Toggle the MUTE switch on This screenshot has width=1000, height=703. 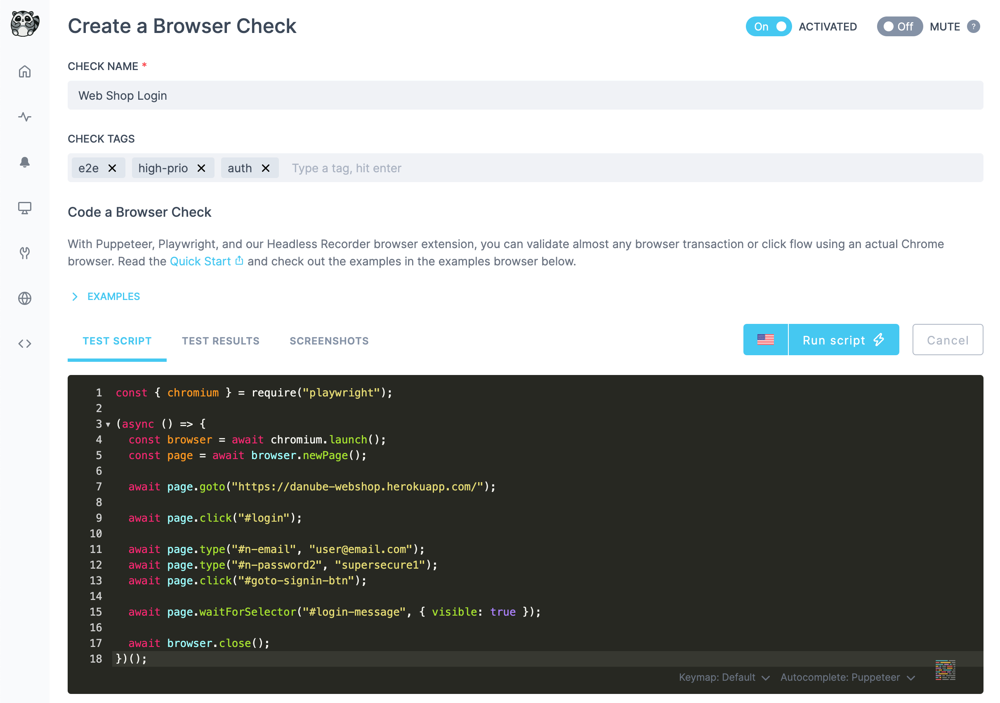899,26
